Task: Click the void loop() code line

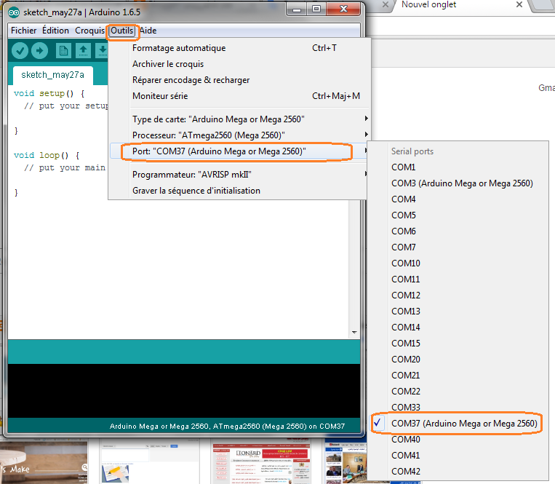Action: [x=47, y=155]
